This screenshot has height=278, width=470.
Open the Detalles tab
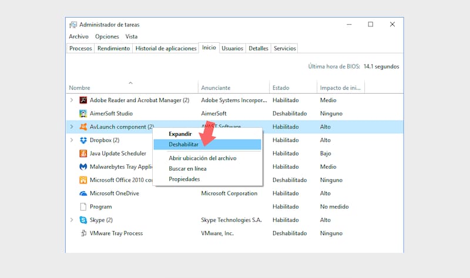coord(258,49)
